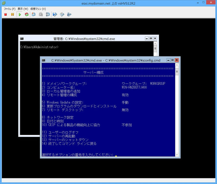Click row 14) 終了してコマンド ラインに戻る
Viewport: 217px width, 184px height.
click(69, 144)
